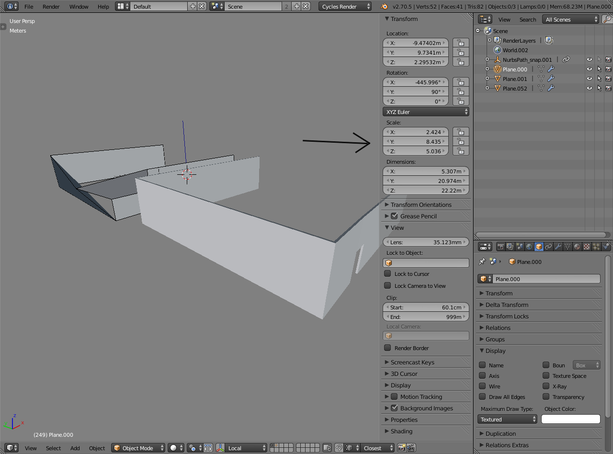Viewport: 613px width, 454px height.
Task: Open the Render Layers properties tab
Action: click(510, 247)
